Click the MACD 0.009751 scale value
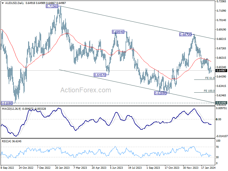This screenshot has height=171, width=228. tap(221, 108)
